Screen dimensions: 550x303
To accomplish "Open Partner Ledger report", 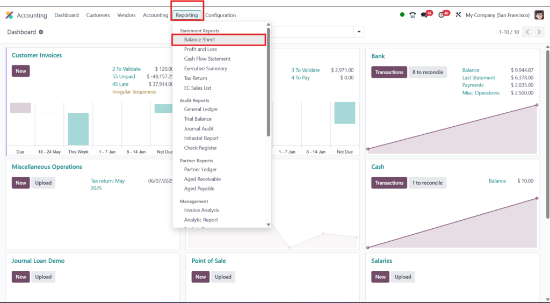I will point(200,169).
